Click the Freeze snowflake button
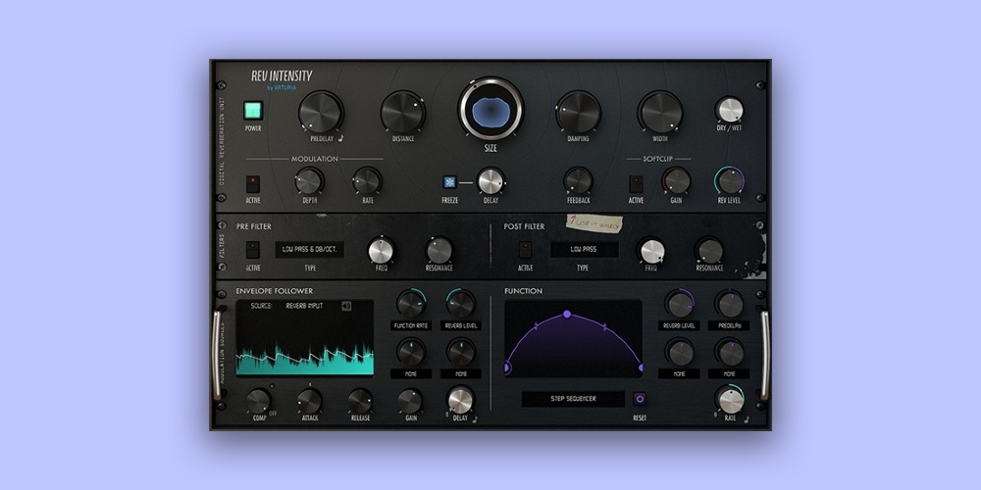The height and width of the screenshot is (490, 981). [450, 182]
